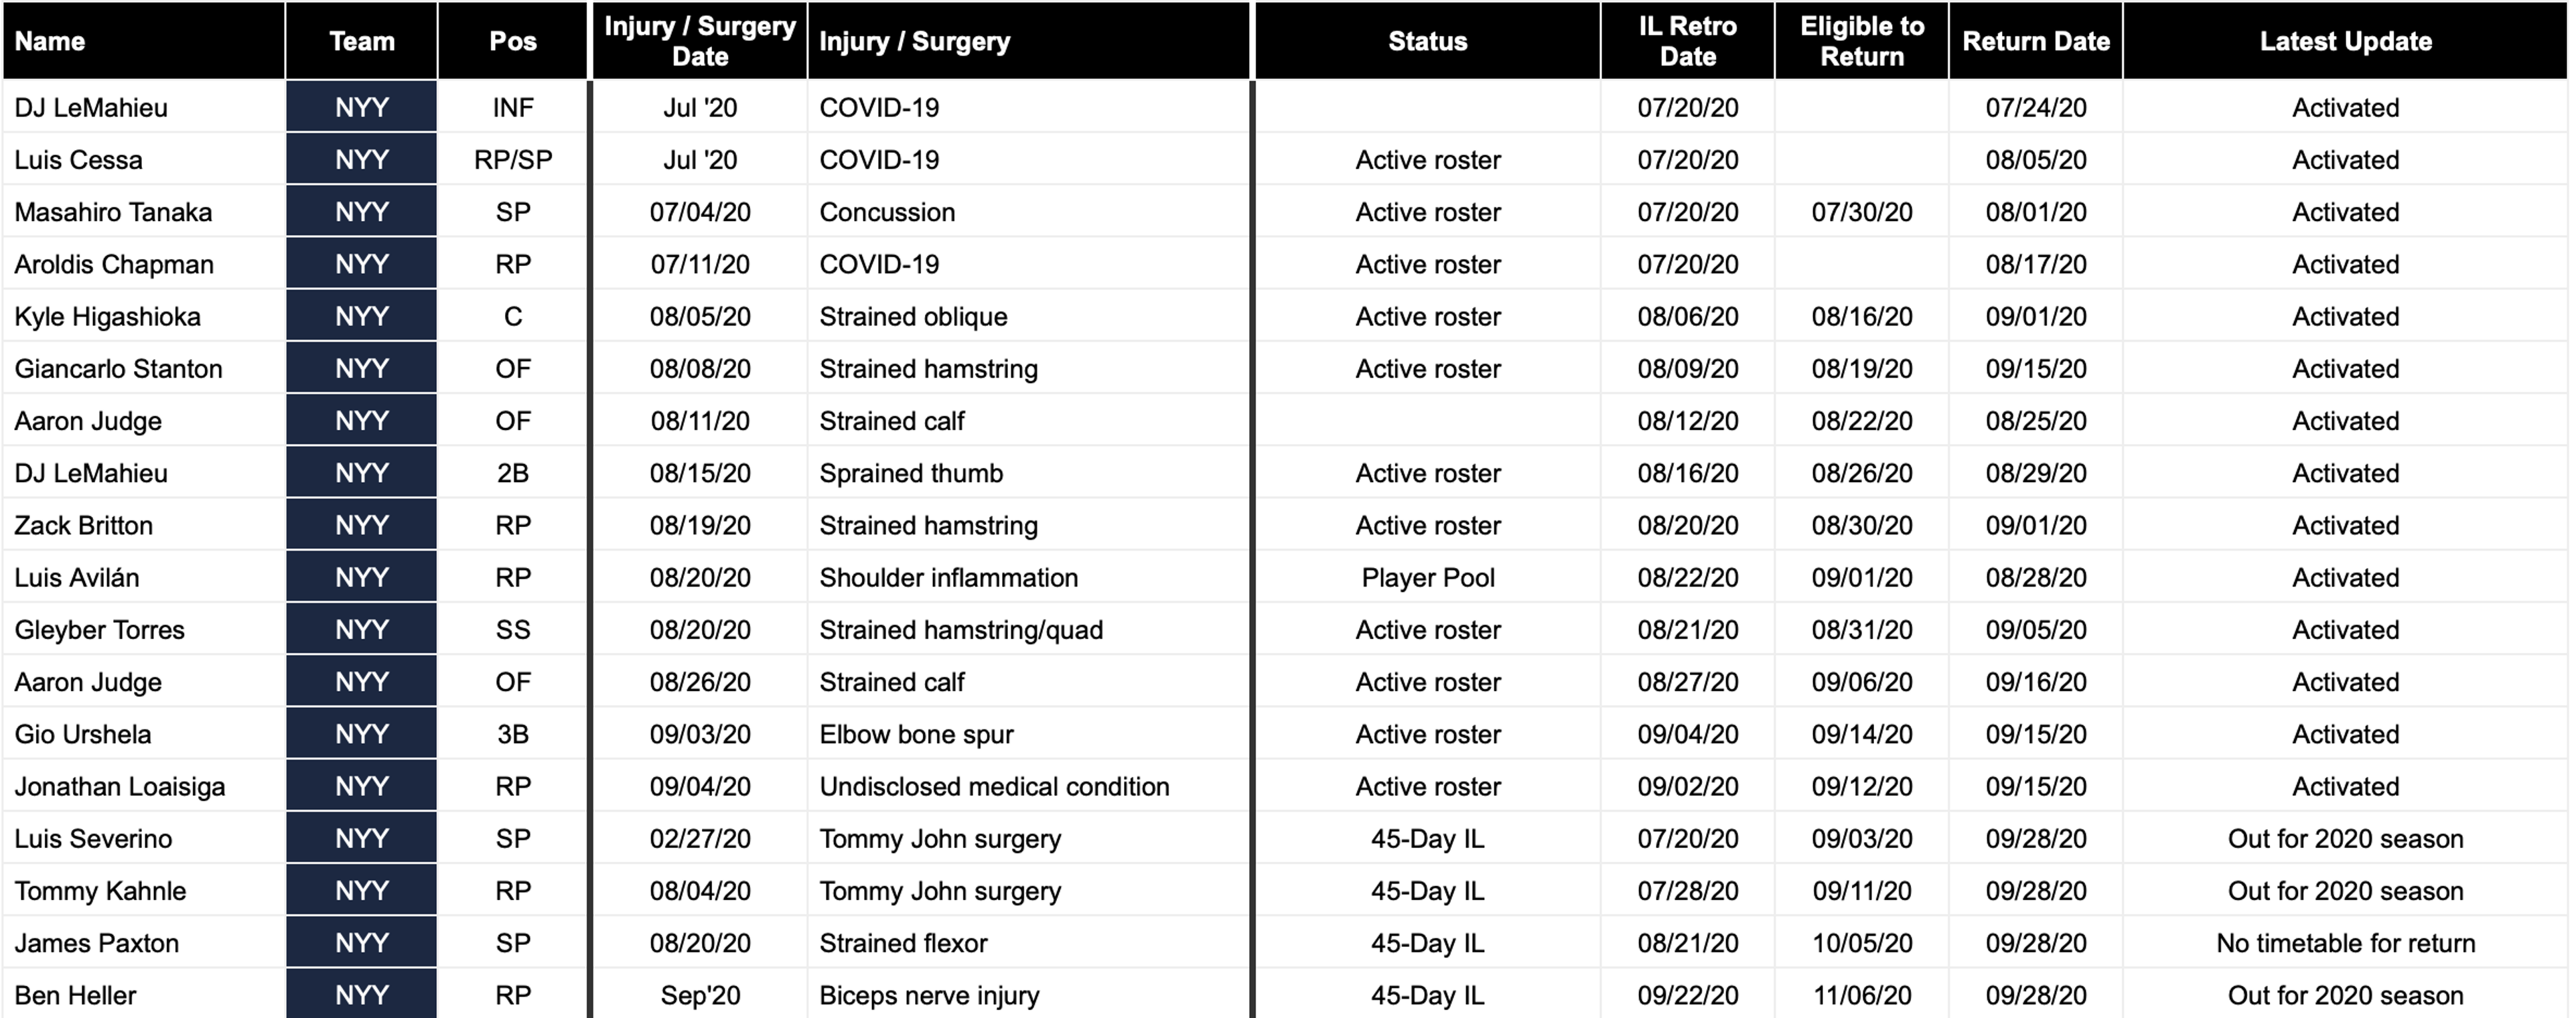Click the Biceps nerve injury cell
This screenshot has height=1018, width=2572.
pyautogui.click(x=1028, y=995)
